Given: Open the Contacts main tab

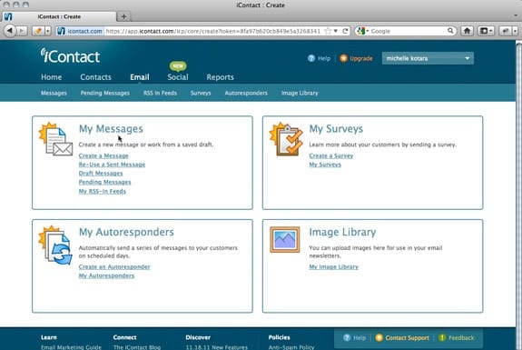Looking at the screenshot, I should pos(95,77).
